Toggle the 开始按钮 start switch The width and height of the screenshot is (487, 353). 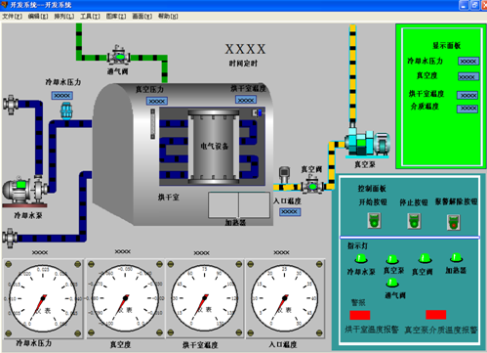[x=374, y=220]
